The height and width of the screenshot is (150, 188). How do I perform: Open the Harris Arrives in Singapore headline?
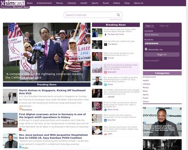tap(52, 92)
